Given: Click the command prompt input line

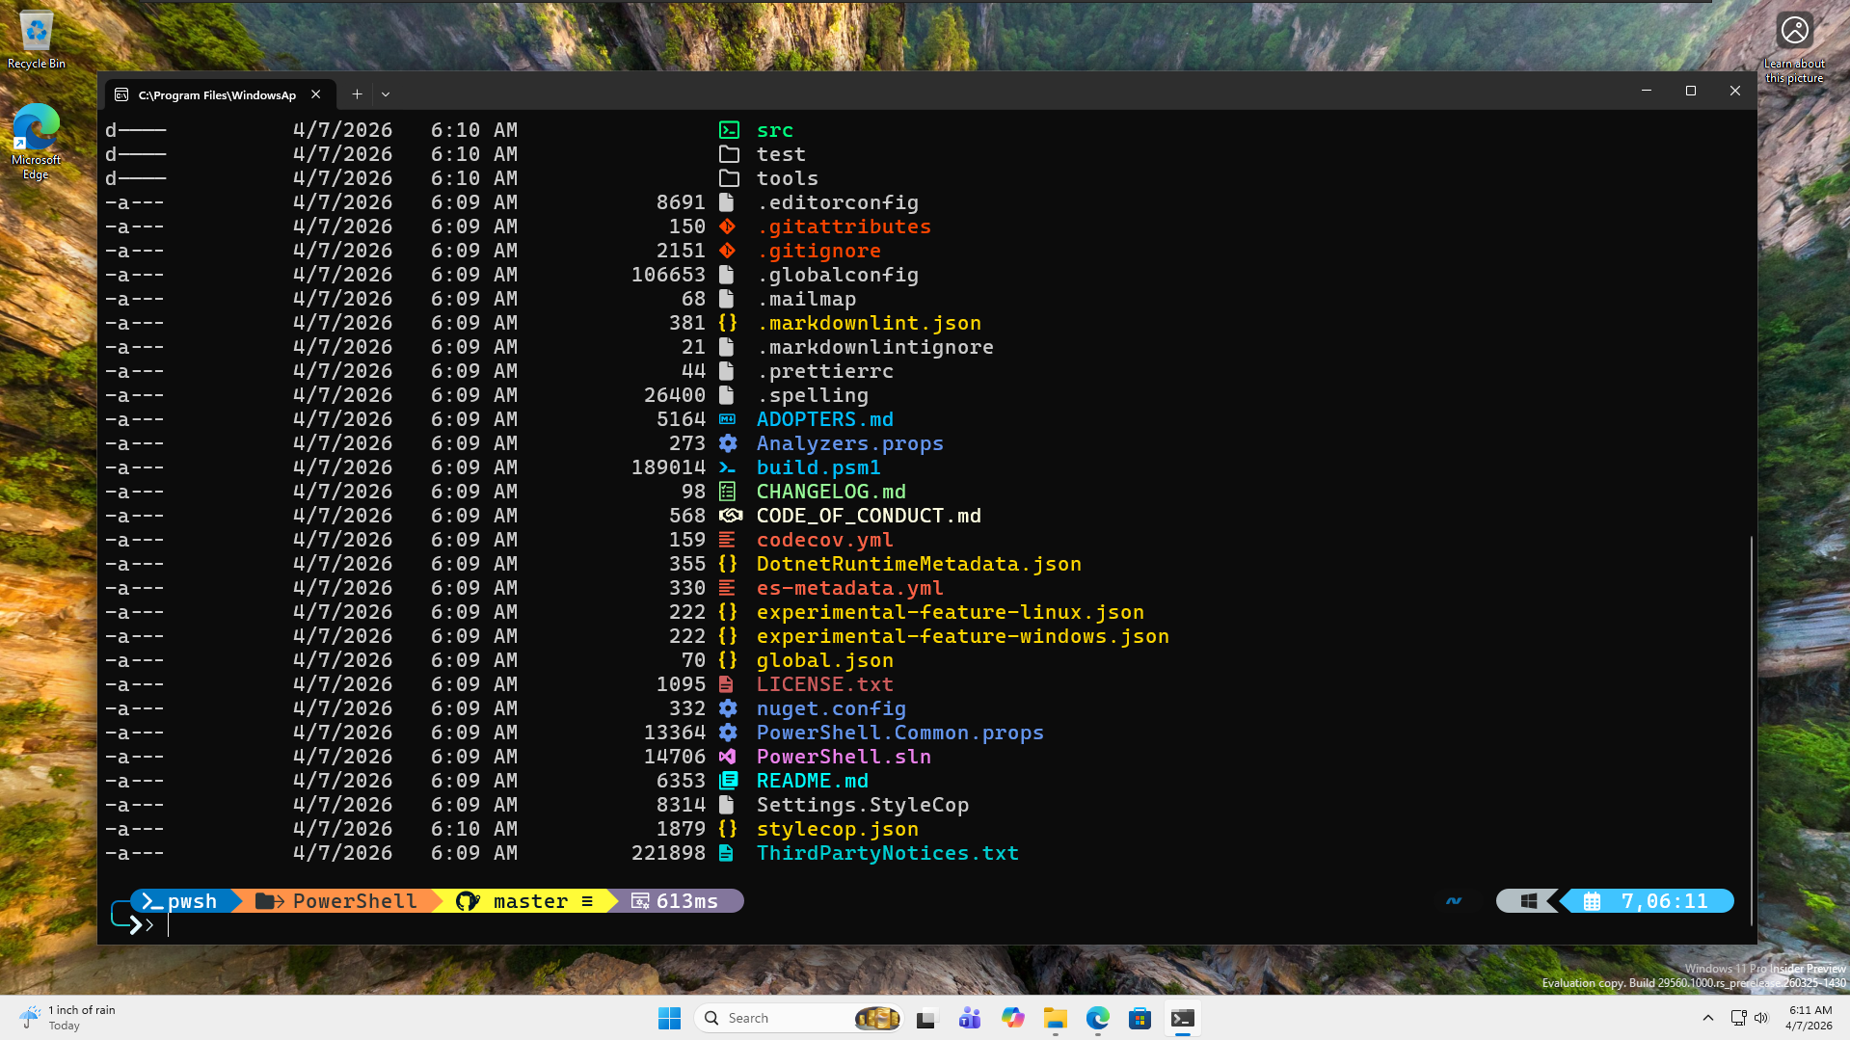Looking at the screenshot, I should 925,925.
